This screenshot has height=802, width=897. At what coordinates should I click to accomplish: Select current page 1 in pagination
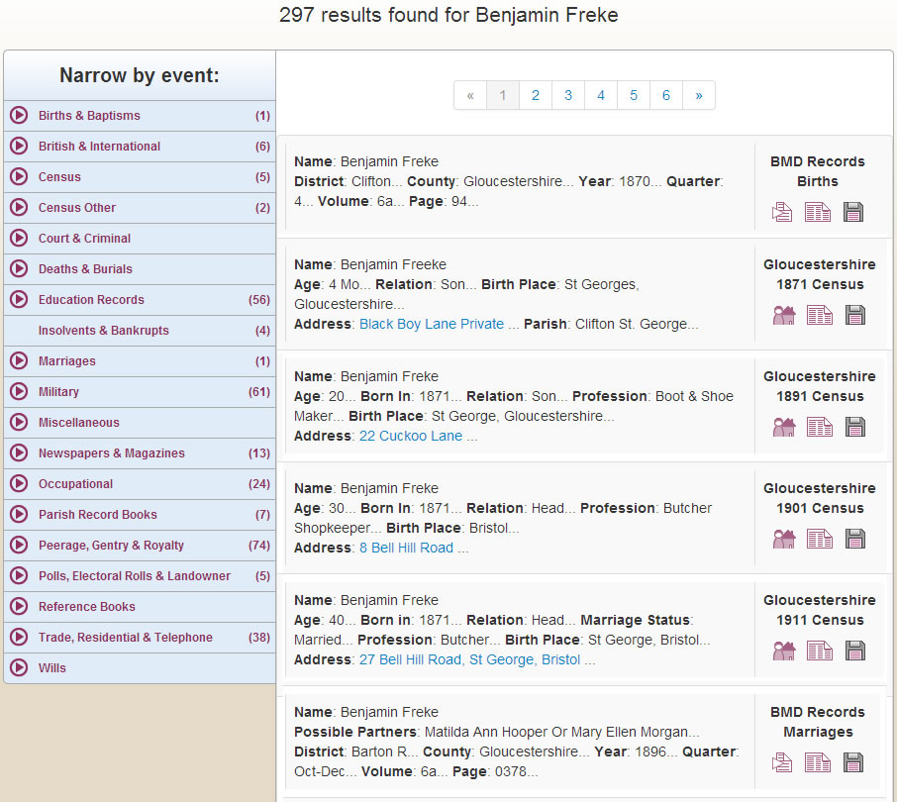tap(503, 95)
